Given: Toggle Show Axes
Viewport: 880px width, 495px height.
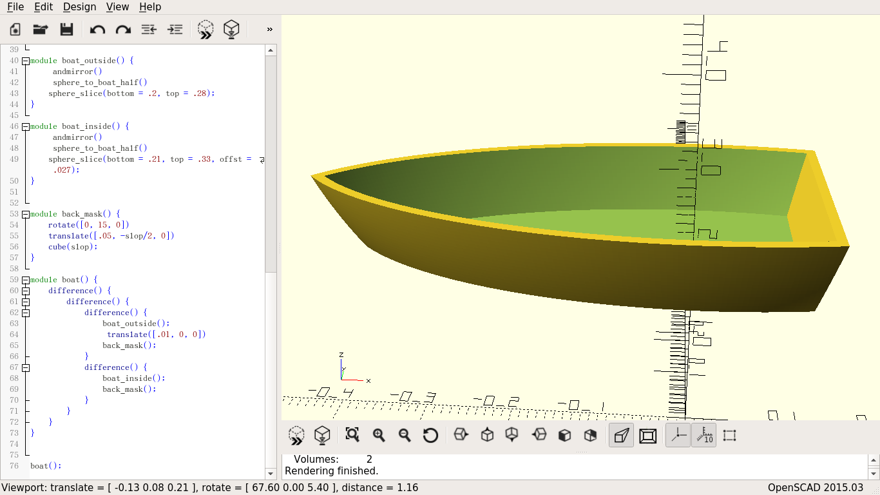Looking at the screenshot, I should [678, 435].
